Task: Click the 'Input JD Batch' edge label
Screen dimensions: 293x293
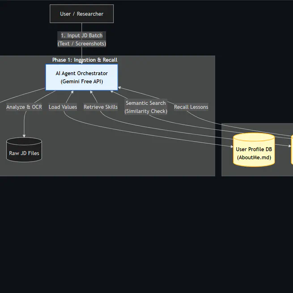Action: coord(81,35)
